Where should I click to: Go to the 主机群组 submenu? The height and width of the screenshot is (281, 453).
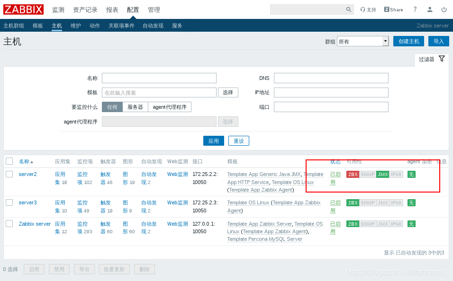pyautogui.click(x=14, y=26)
